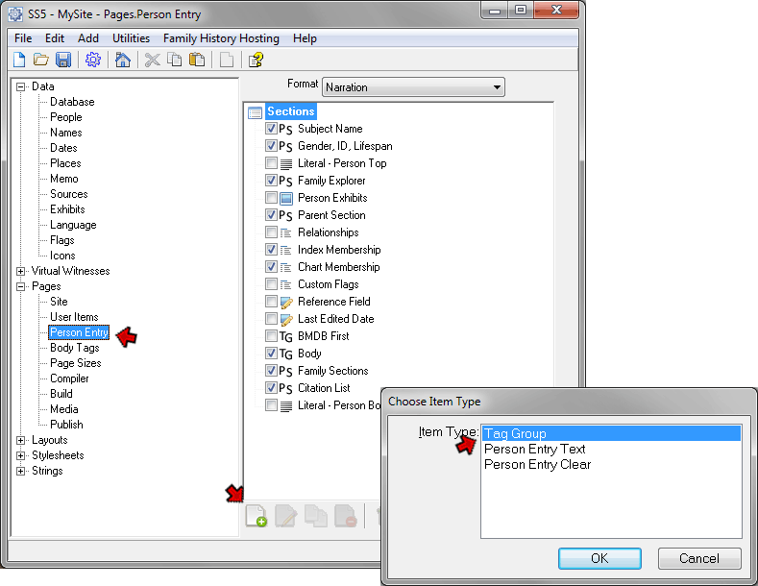Open the Format dropdown

click(413, 87)
